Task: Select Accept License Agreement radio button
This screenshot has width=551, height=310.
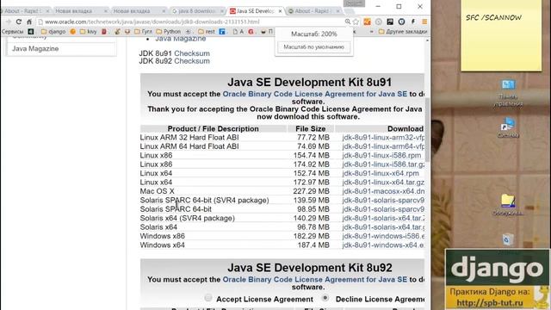Action: 208,298
